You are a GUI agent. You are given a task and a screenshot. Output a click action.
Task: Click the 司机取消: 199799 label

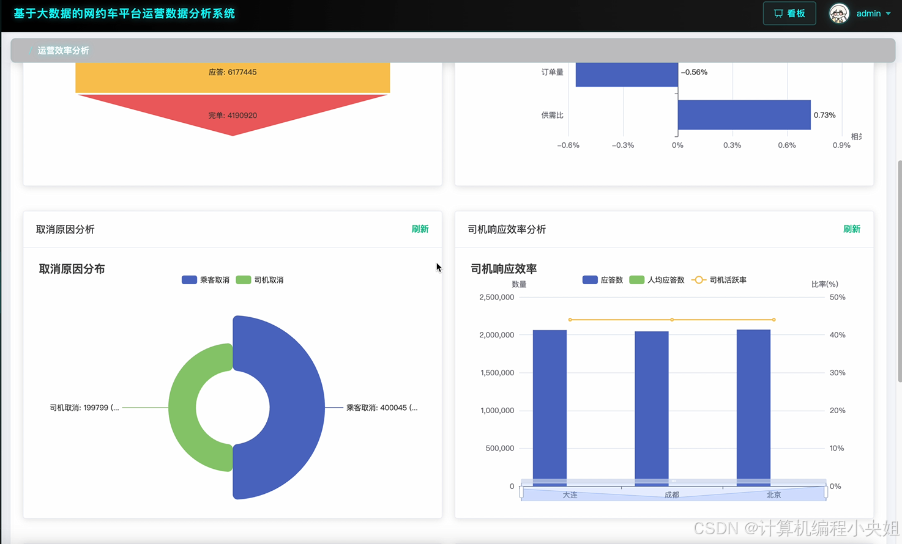(x=84, y=408)
